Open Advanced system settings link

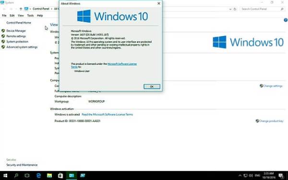22,47
